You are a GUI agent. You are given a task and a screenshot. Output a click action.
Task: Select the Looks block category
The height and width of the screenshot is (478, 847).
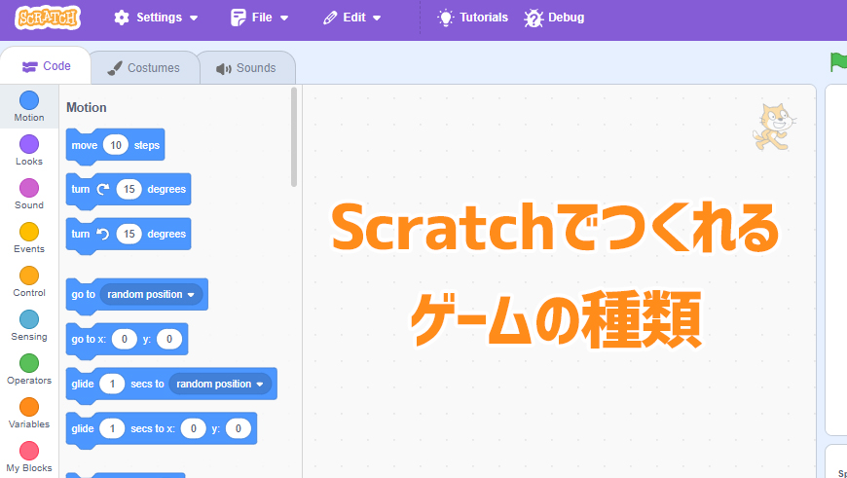point(29,150)
